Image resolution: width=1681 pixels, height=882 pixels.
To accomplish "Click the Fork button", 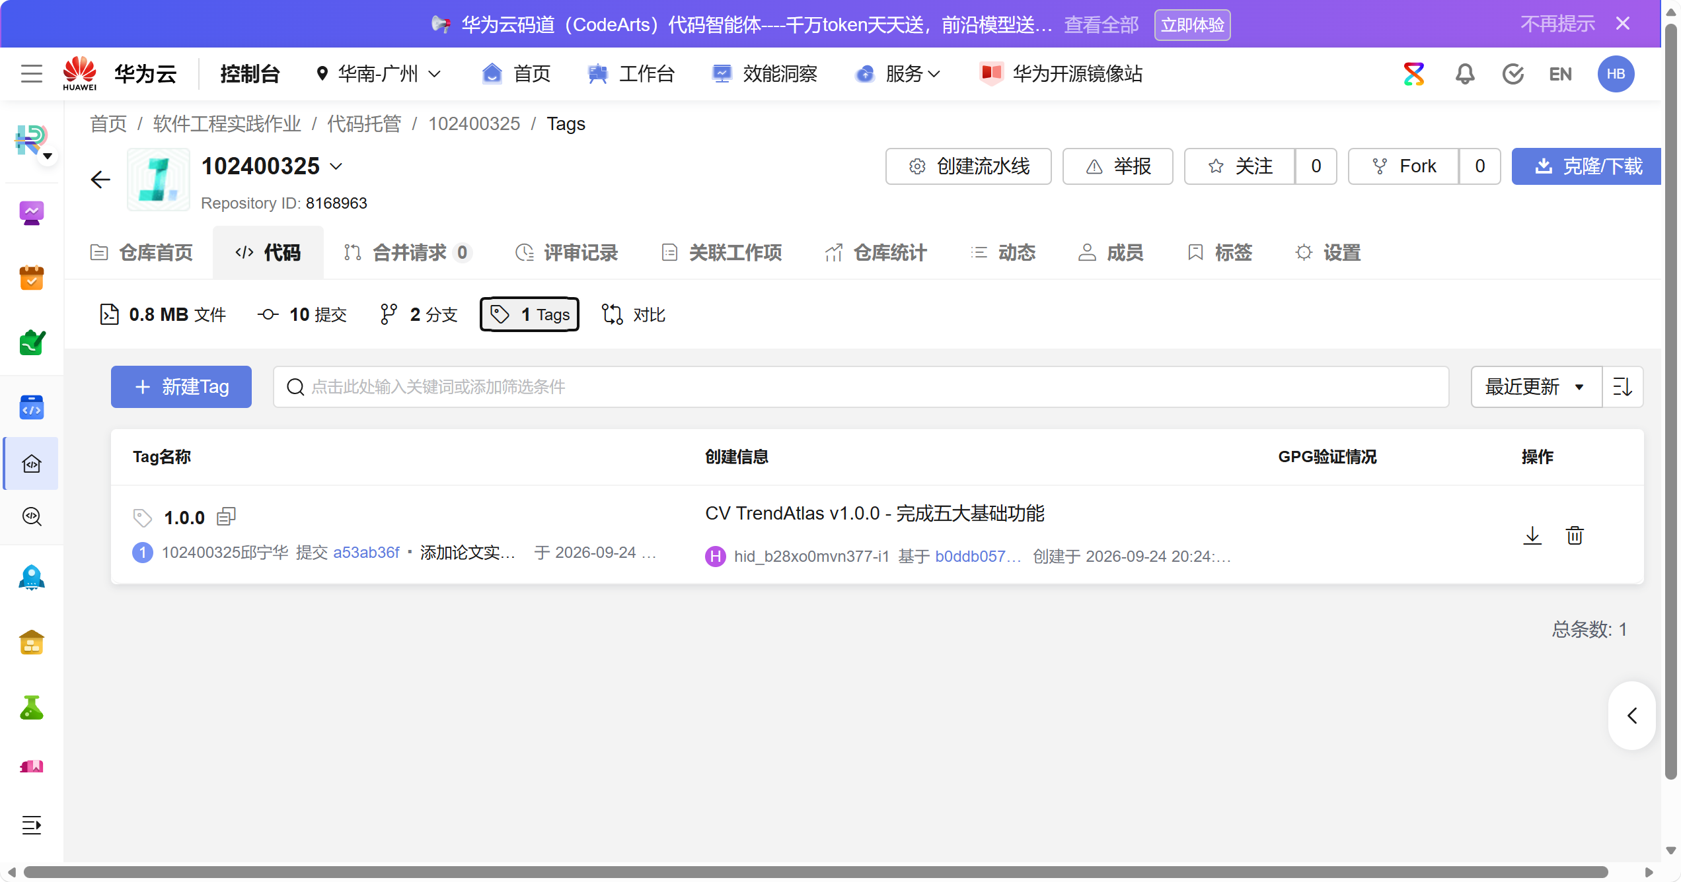I will pos(1403,166).
